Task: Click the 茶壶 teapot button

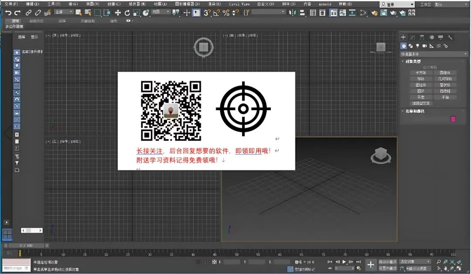Action: (x=421, y=97)
